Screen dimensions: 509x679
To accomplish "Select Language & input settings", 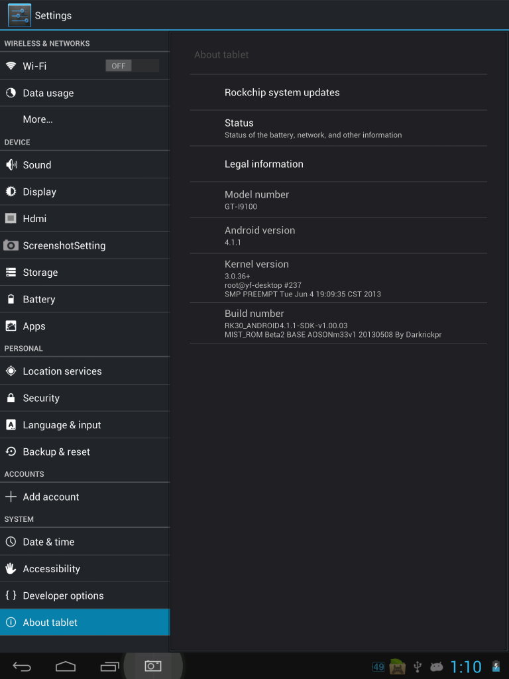I will tap(62, 425).
